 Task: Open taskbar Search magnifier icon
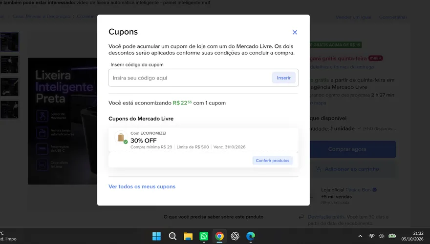click(x=172, y=236)
